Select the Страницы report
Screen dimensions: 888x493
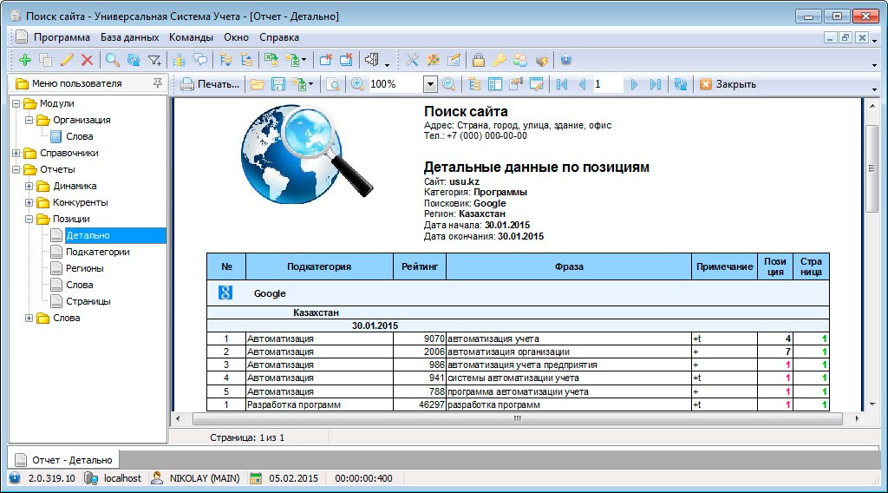point(88,301)
